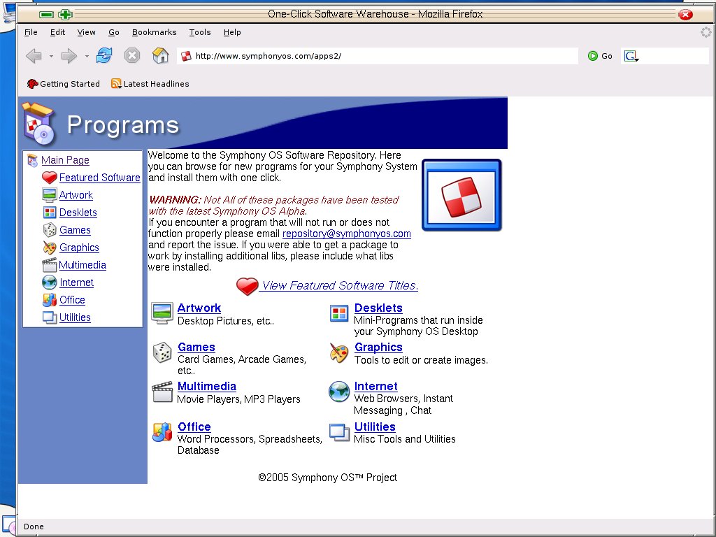Screen dimensions: 716x537
Task: Click the large Office chart icon
Action: (x=162, y=432)
